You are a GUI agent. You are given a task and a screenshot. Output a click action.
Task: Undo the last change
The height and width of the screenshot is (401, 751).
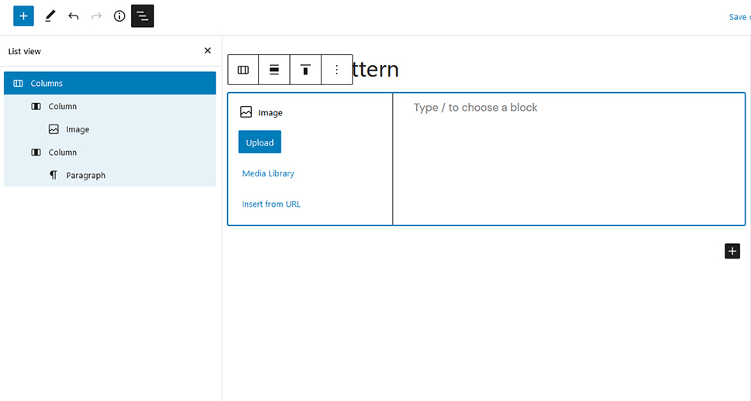(74, 16)
